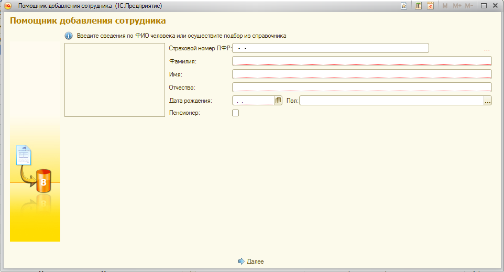Open the Пол selection list via ellipsis button

click(488, 101)
